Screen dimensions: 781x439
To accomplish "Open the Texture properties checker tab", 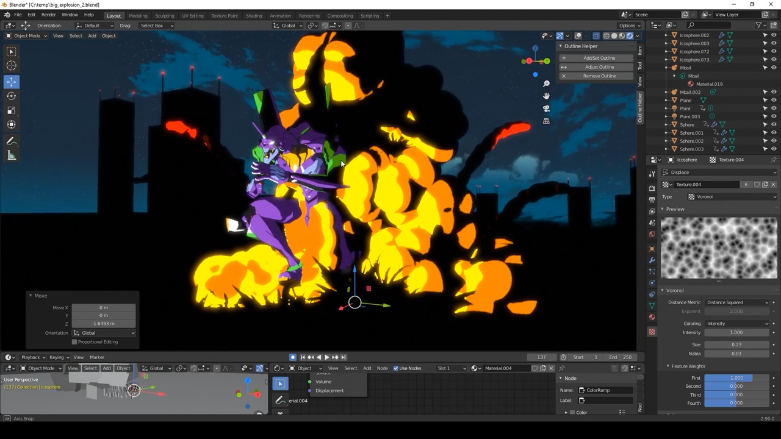I will tap(652, 332).
